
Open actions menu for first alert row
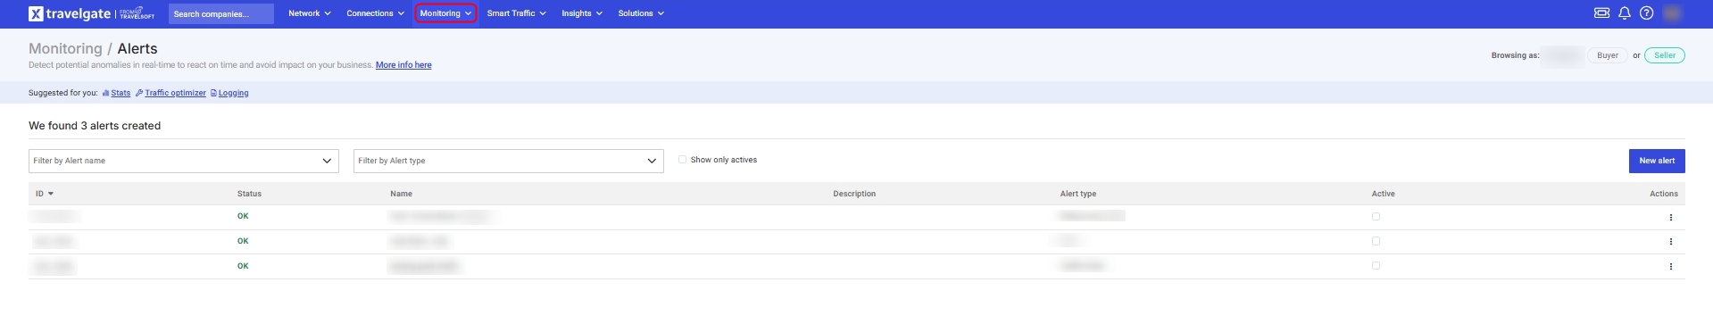(1670, 217)
